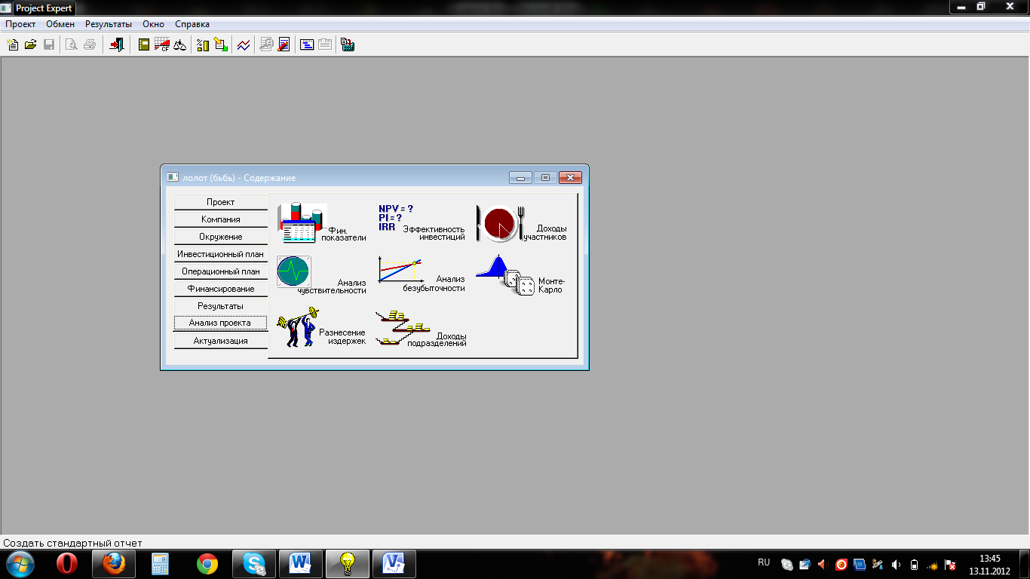The image size is (1030, 579).
Task: Switch to the Результаты section tab
Action: point(221,306)
